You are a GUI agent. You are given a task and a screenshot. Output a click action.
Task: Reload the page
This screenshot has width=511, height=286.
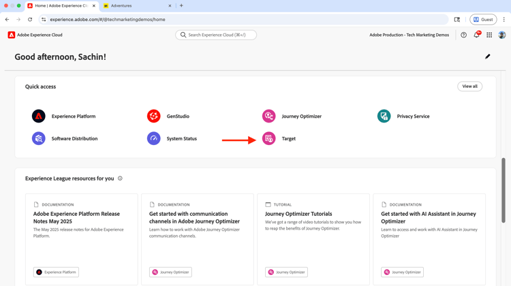[30, 20]
